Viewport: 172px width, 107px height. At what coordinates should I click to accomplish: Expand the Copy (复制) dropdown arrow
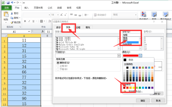coord(20,18)
